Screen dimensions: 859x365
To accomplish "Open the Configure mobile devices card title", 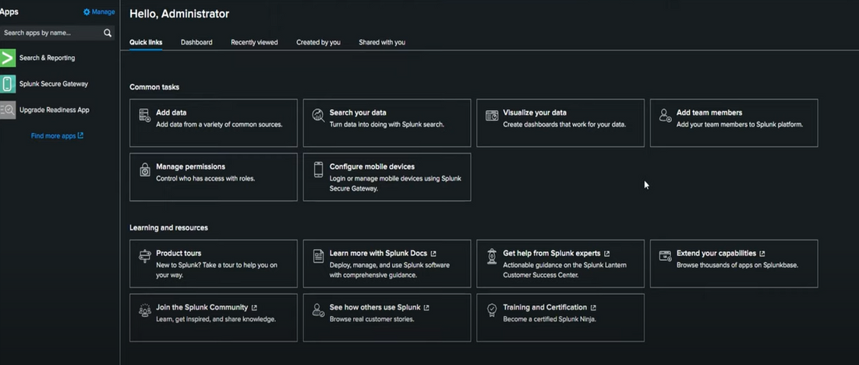I will coord(372,167).
